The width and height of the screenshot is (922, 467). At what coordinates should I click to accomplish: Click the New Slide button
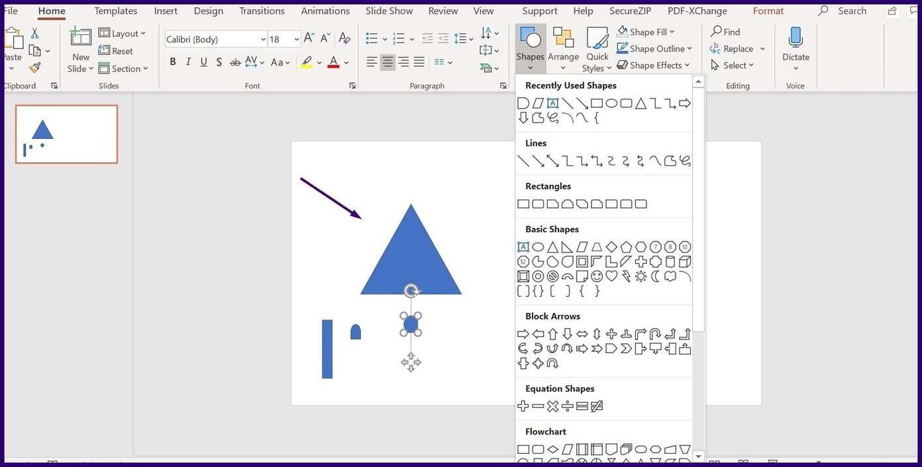pos(81,50)
